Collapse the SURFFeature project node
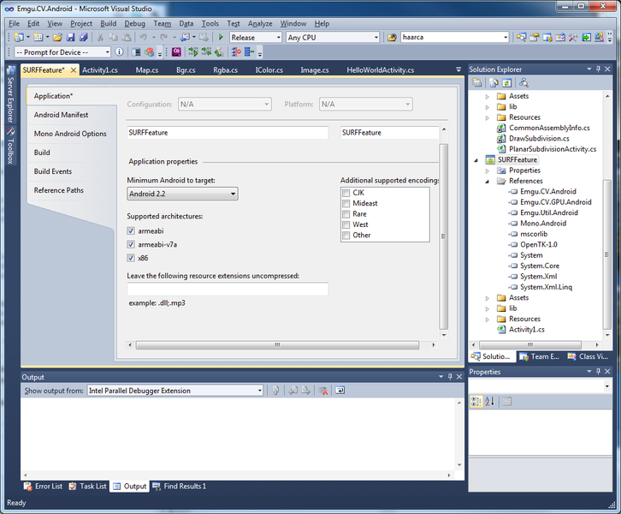The width and height of the screenshot is (621, 514). [x=476, y=160]
